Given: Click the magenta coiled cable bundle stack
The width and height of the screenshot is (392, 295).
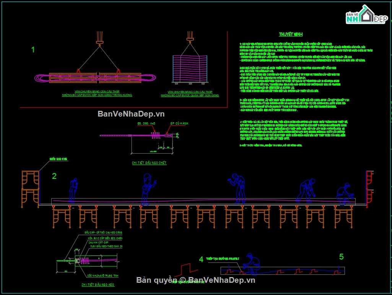Looking at the screenshot, I should tap(190, 69).
